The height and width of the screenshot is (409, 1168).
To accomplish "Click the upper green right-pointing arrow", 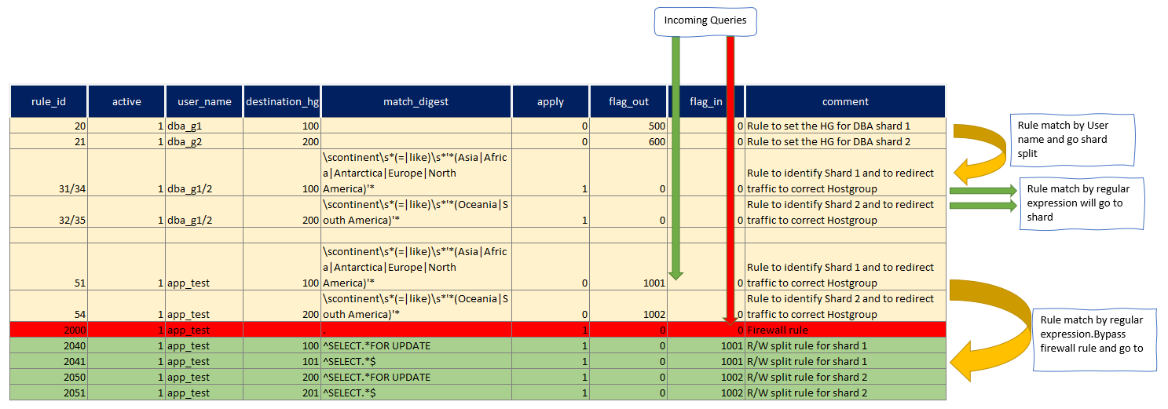I will pyautogui.click(x=983, y=191).
